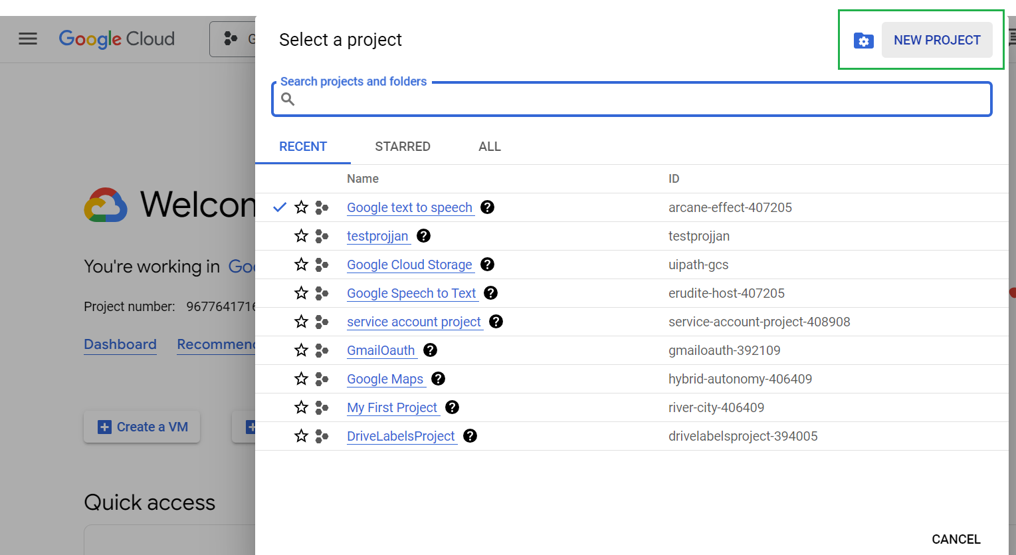1016x555 pixels.
Task: Star the Google Speech to Text project
Action: pyautogui.click(x=301, y=293)
